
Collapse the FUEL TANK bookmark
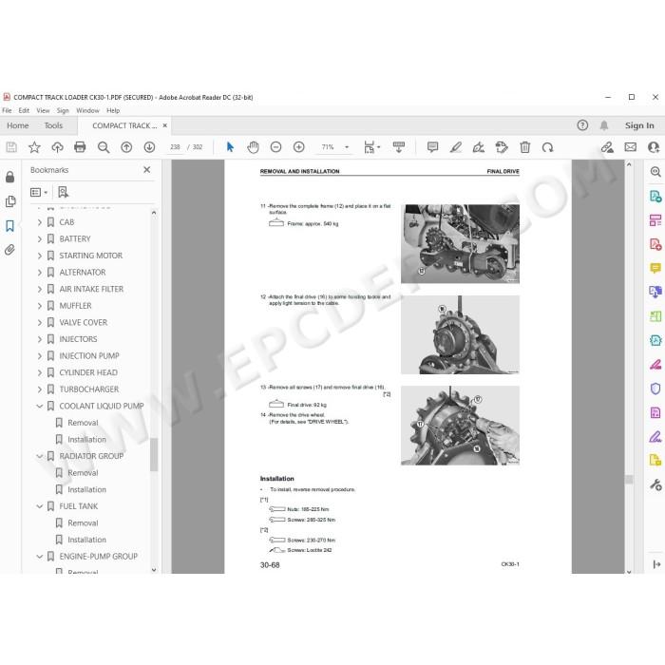(40, 506)
